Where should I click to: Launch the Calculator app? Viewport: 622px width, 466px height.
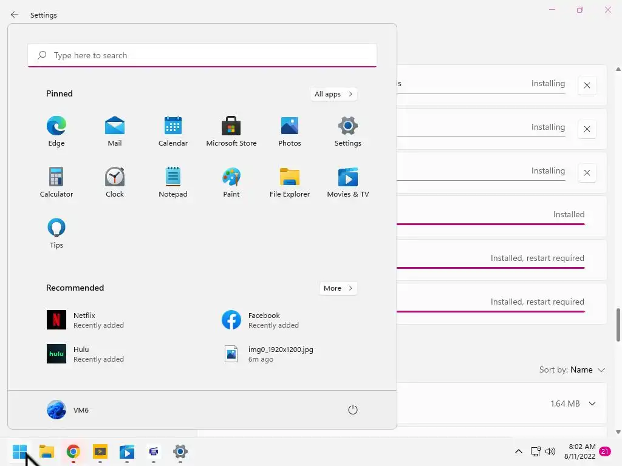click(56, 182)
